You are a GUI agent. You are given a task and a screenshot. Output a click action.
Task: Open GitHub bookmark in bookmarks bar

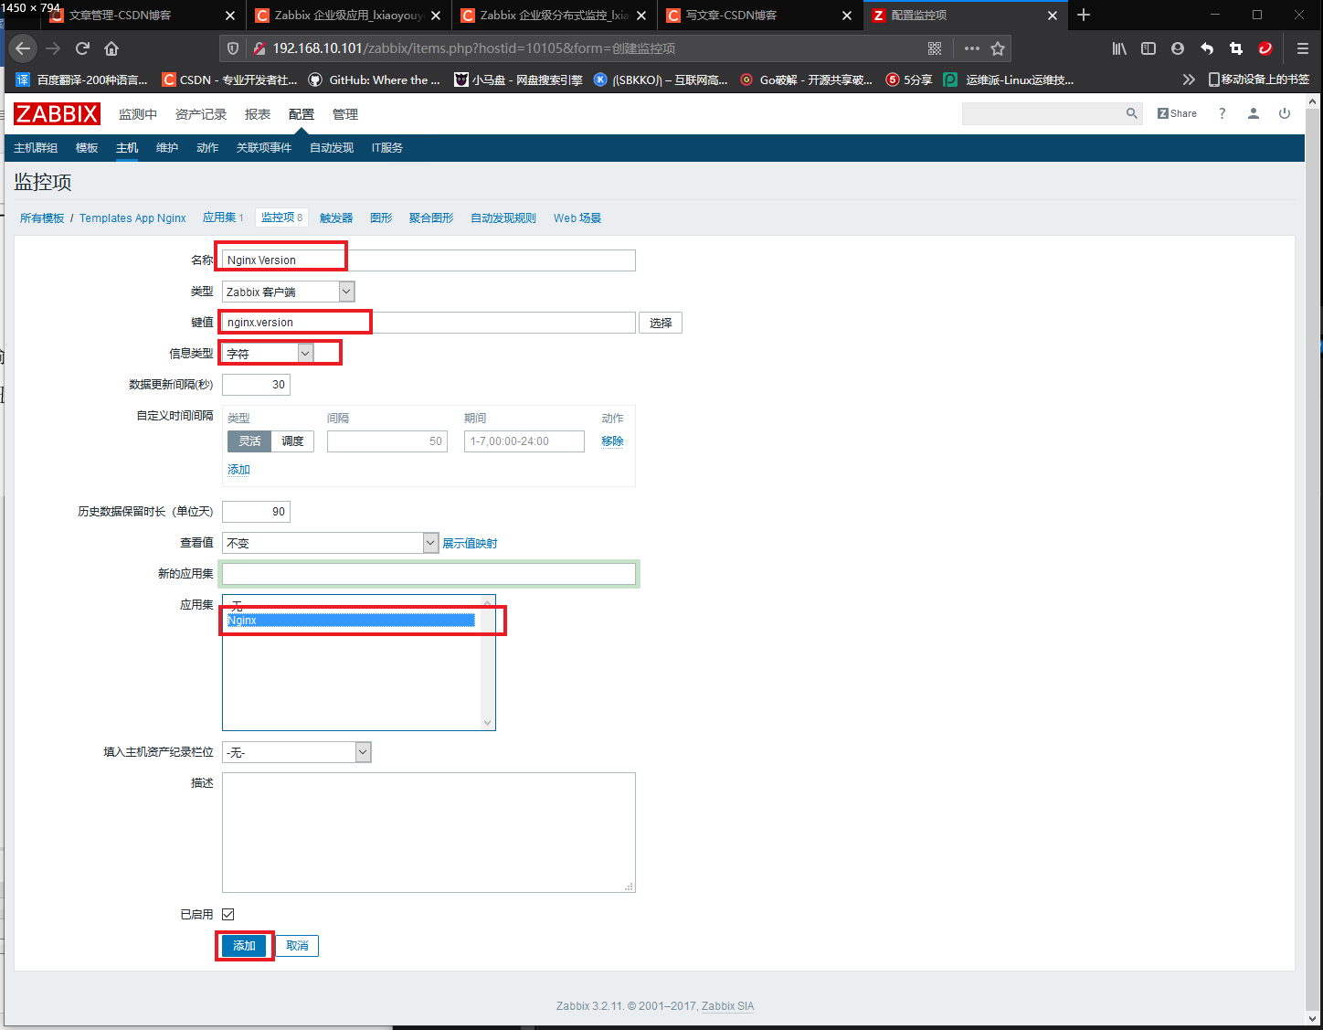[374, 80]
